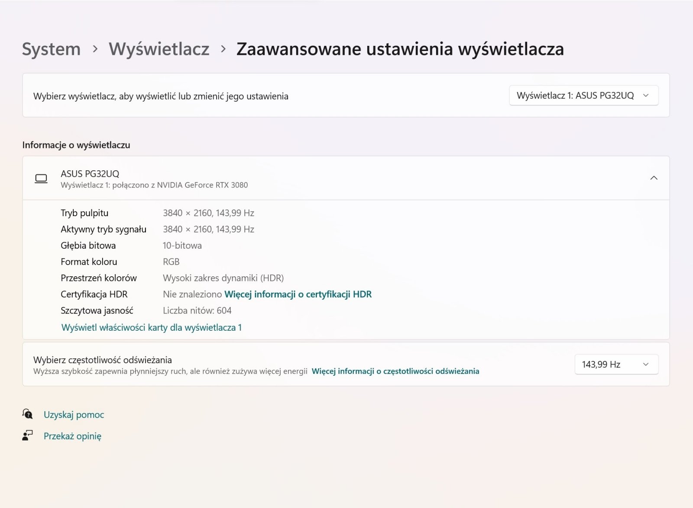Click the feedback person icon
The height and width of the screenshot is (508, 693).
27,435
